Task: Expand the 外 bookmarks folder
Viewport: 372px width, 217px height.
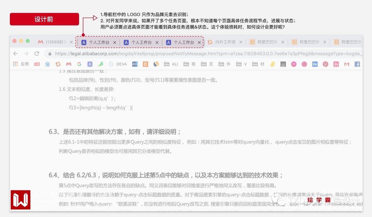Action: click(225, 64)
